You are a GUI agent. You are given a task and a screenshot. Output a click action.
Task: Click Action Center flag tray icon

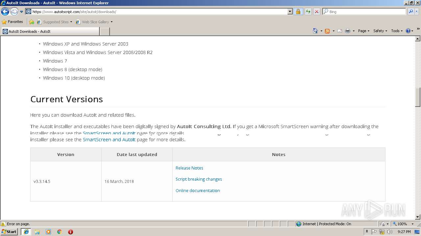click(x=374, y=232)
